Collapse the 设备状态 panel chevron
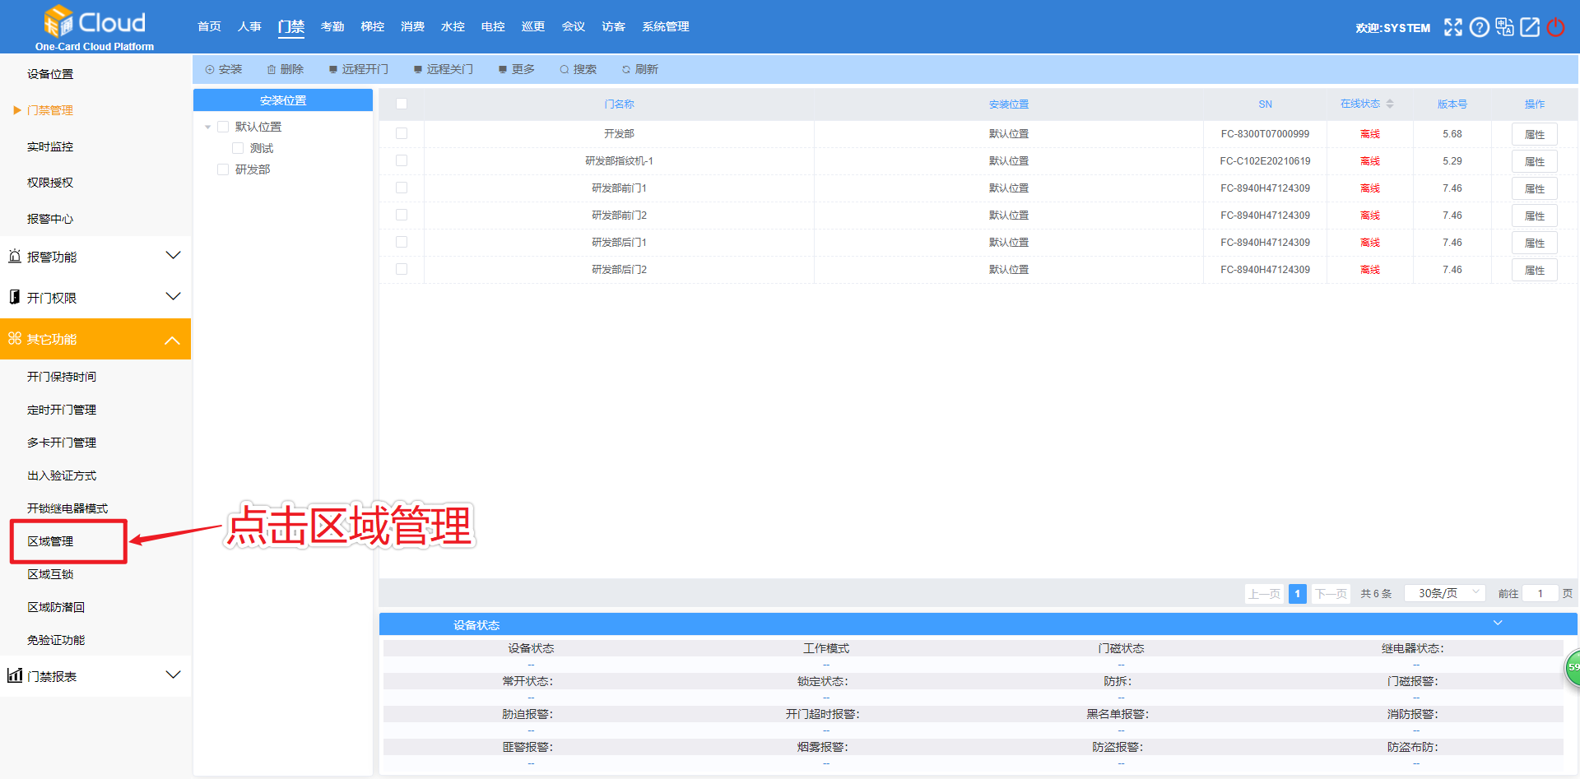The width and height of the screenshot is (1580, 779). click(1498, 624)
